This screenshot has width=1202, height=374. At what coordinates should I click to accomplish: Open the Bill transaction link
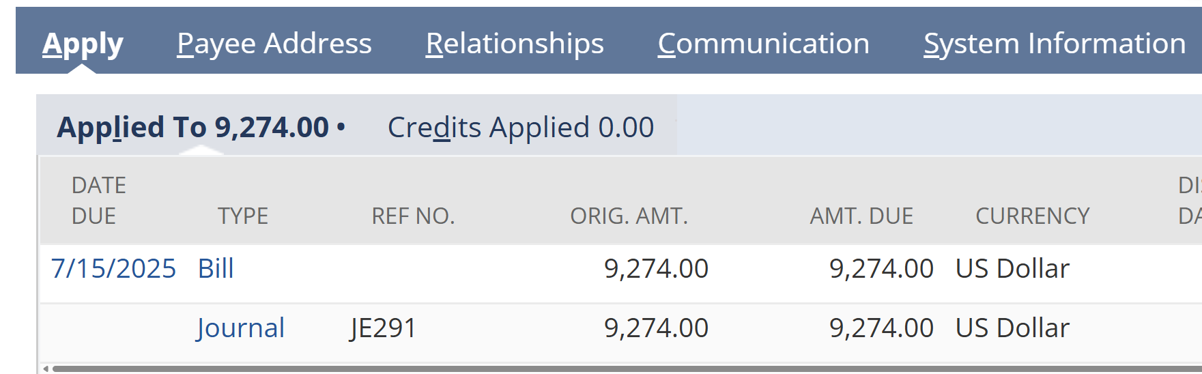[216, 269]
